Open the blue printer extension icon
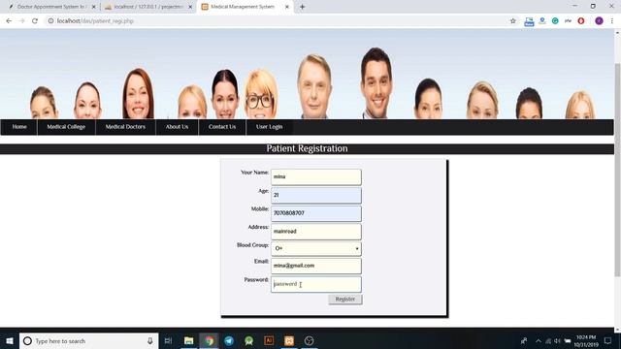This screenshot has width=621, height=349. pyautogui.click(x=529, y=21)
